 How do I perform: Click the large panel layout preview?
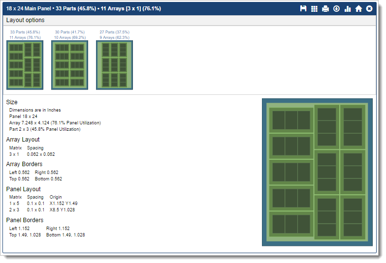317,172
